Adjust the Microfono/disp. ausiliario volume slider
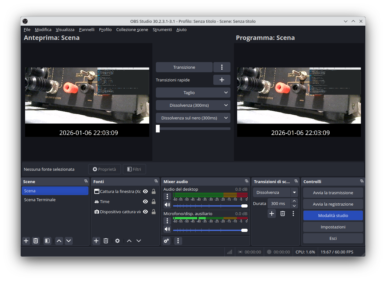This screenshot has width=386, height=281. pyautogui.click(x=244, y=230)
